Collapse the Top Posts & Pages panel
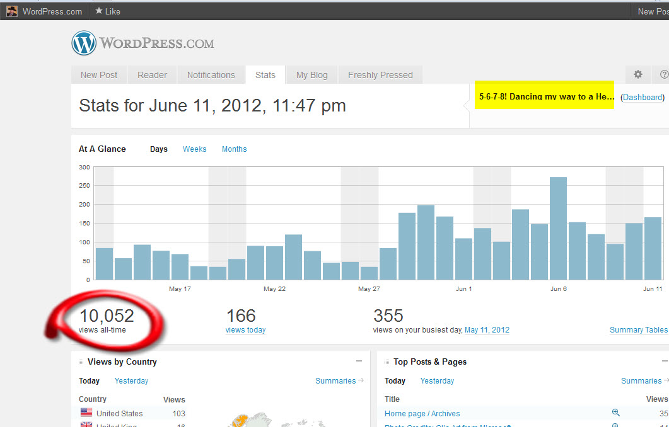The width and height of the screenshot is (669, 427). 665,362
